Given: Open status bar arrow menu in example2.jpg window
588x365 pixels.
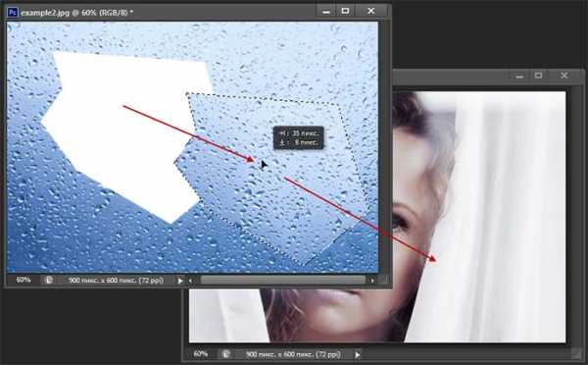Looking at the screenshot, I should click(180, 281).
